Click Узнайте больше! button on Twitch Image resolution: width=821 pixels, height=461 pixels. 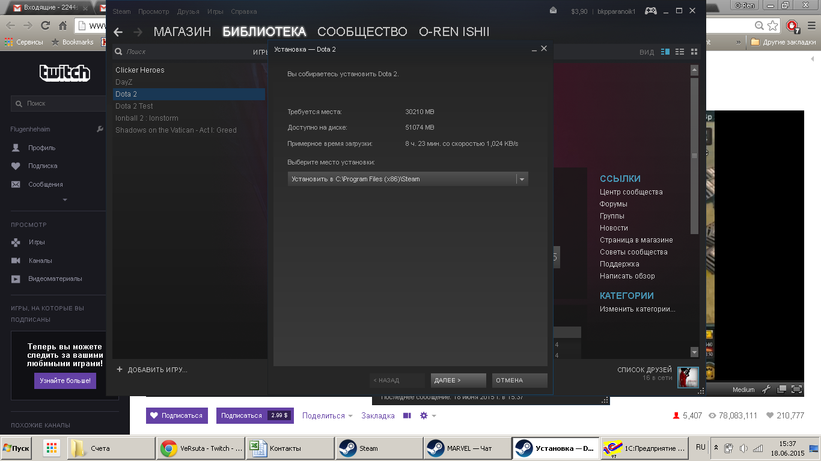point(65,381)
